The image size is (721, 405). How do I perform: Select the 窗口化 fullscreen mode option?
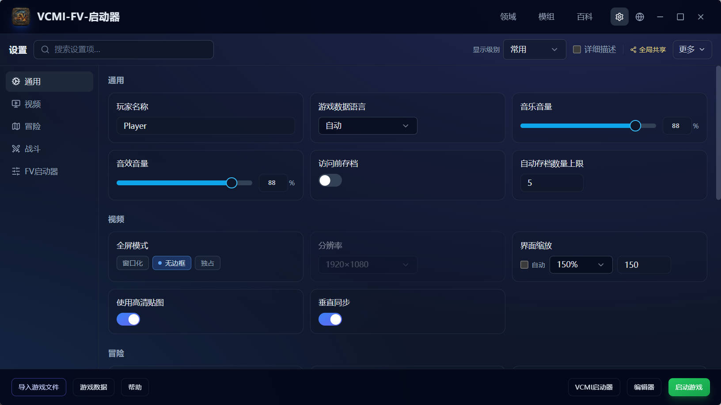[x=133, y=263]
